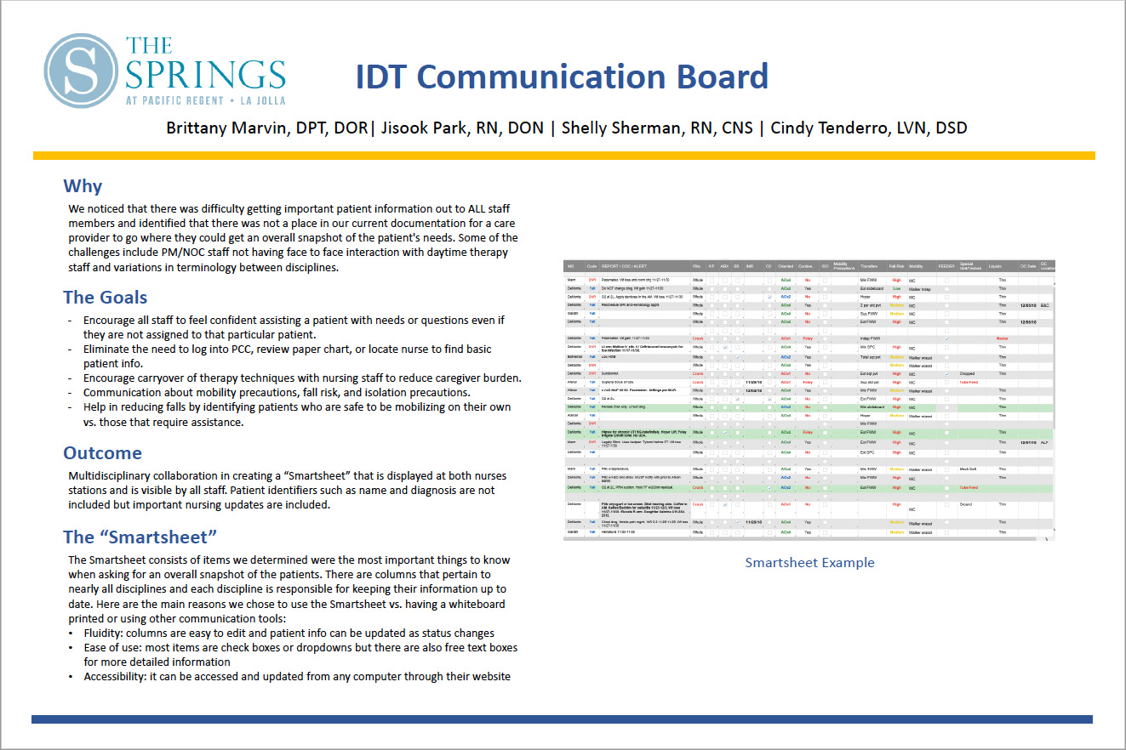The image size is (1126, 750).
Task: Click the Liquids column header
Action: click(995, 266)
